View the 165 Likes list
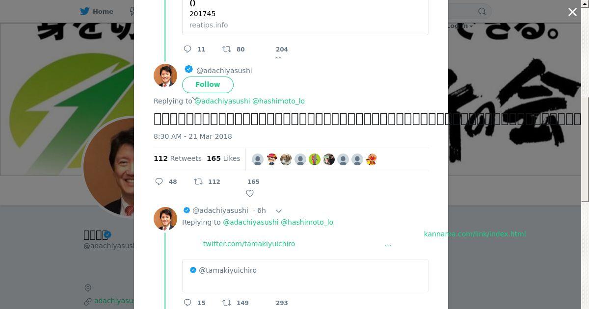The image size is (589, 309). tap(223, 158)
